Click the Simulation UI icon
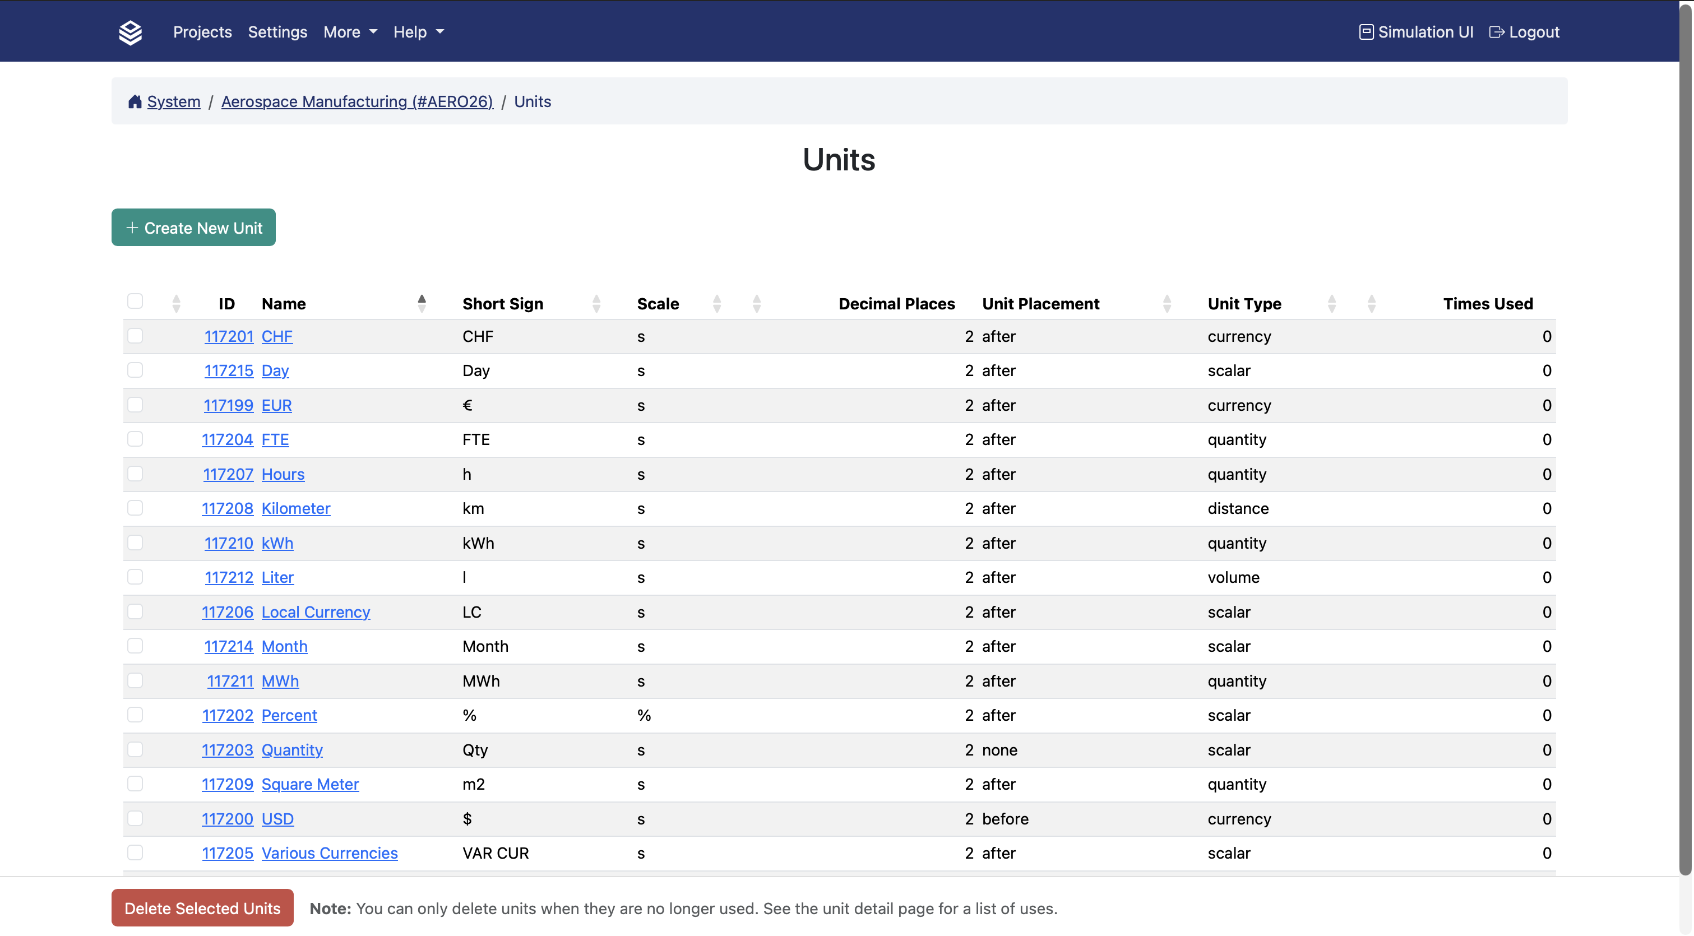 (x=1366, y=31)
